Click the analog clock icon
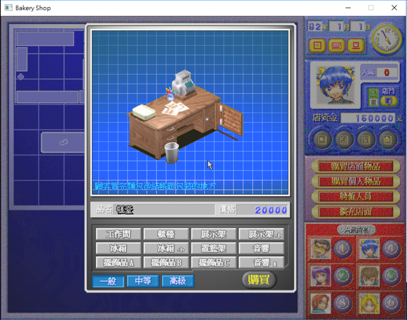Image resolution: width=407 pixels, height=320 pixels. (x=386, y=39)
